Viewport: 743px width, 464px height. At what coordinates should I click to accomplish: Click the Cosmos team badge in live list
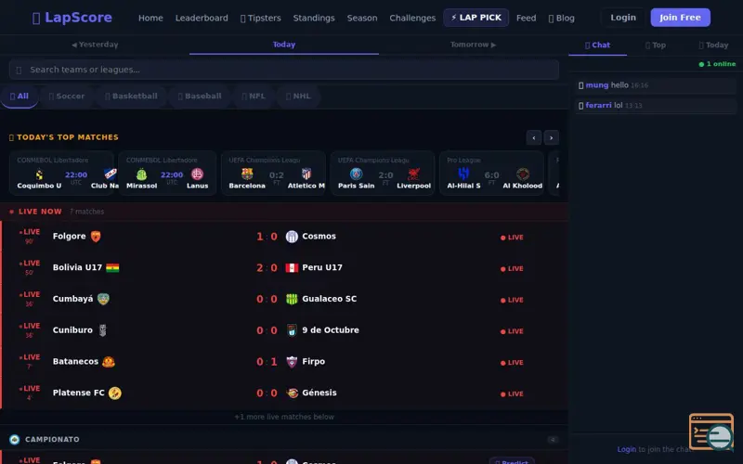click(292, 237)
